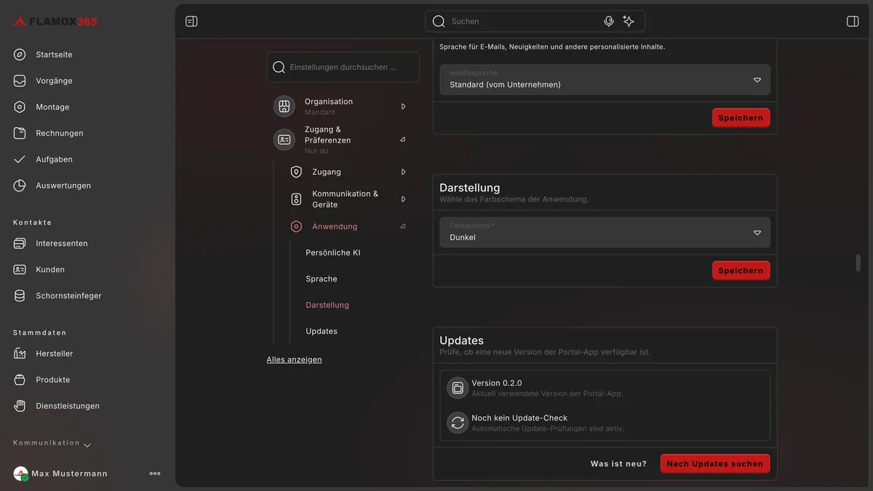Open Aufgaben checkmark icon

point(20,159)
